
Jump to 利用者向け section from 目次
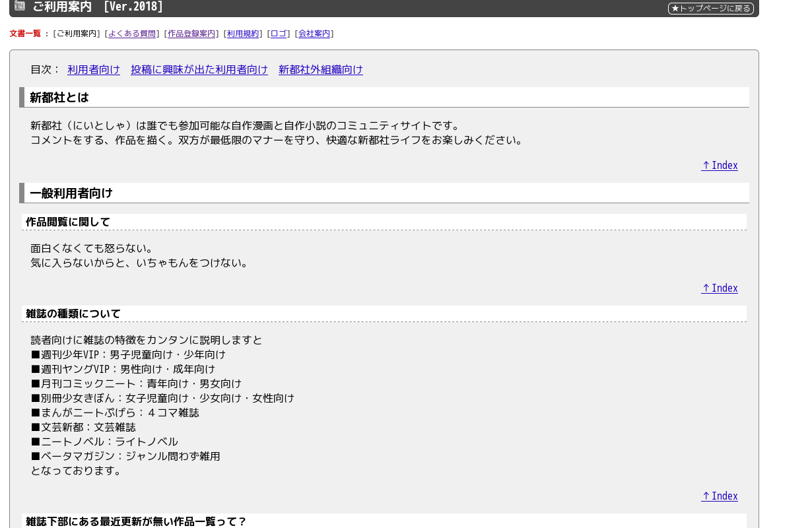[x=94, y=69]
